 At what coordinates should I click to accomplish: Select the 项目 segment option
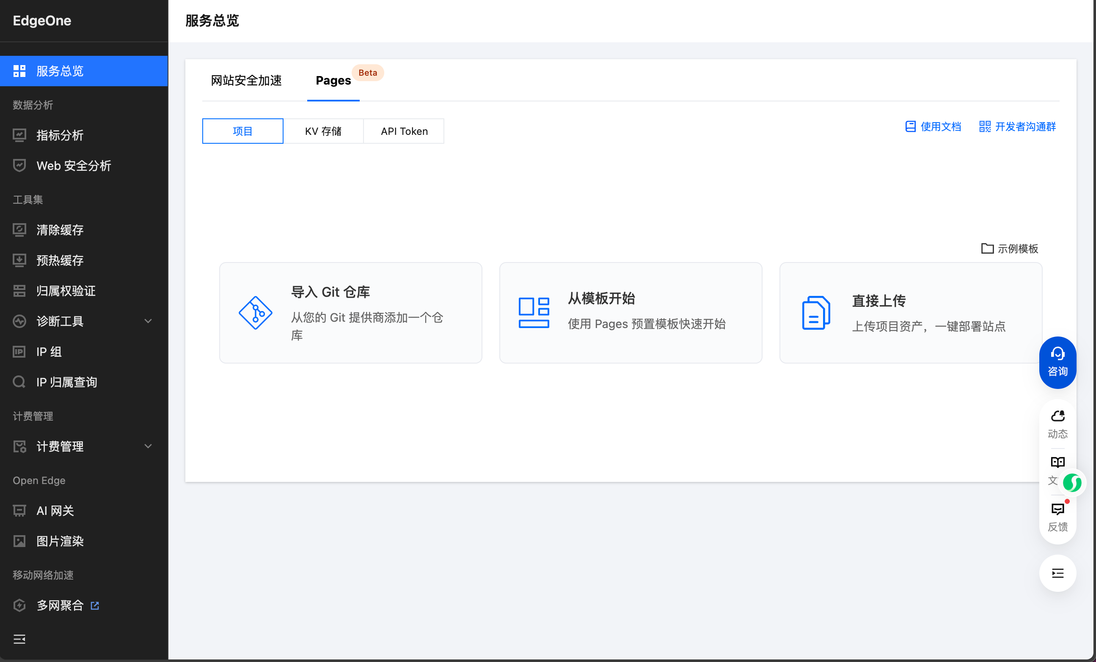click(242, 131)
